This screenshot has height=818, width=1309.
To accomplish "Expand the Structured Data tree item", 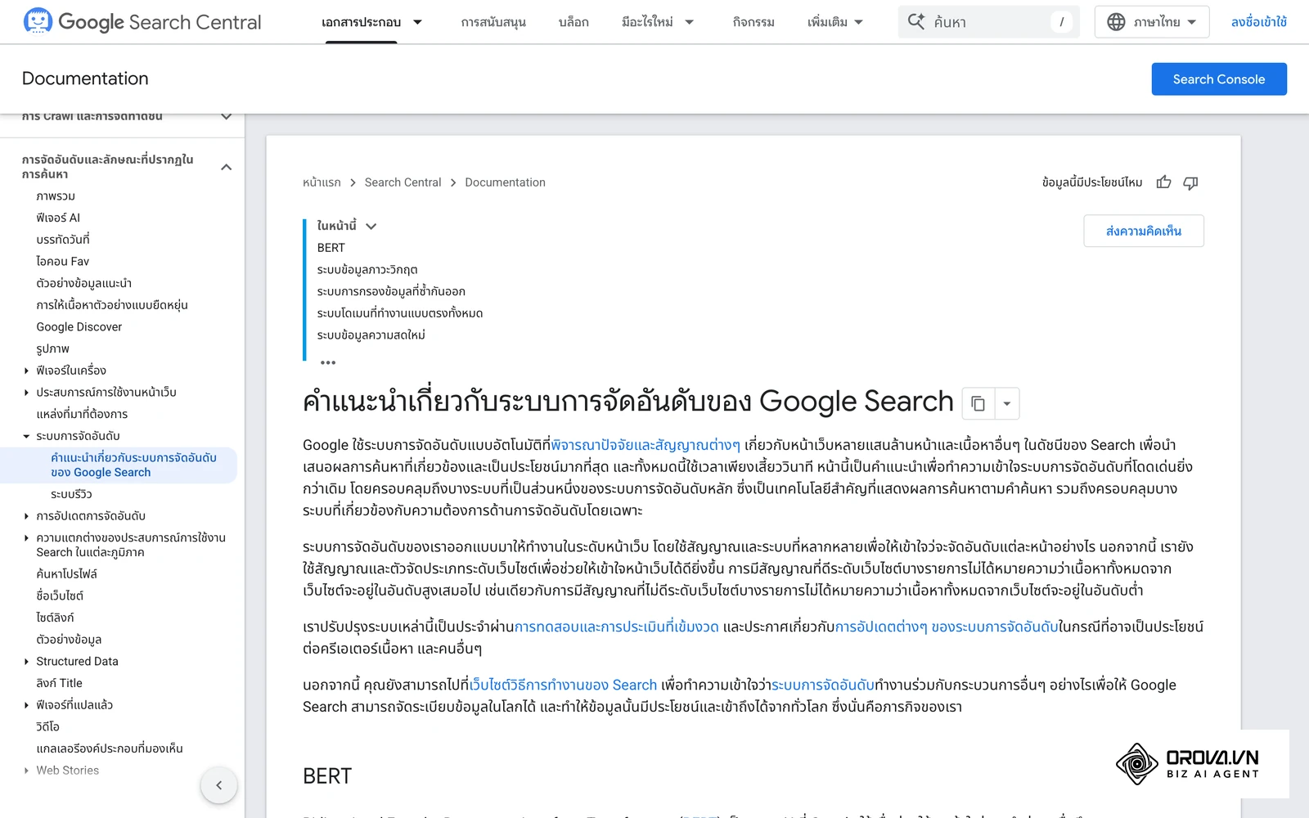I will (x=26, y=662).
